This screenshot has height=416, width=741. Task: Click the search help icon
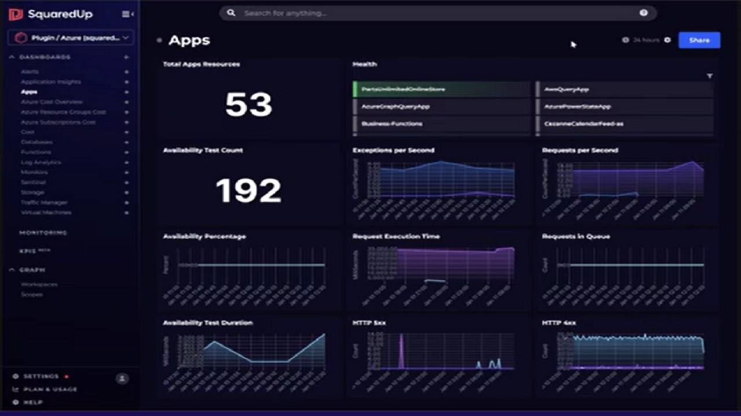(643, 13)
